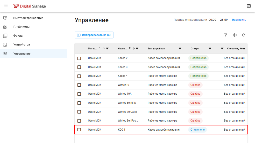The width and height of the screenshot is (255, 143).
Task: Open the hamburger navigation menu
Action: coord(6,6)
